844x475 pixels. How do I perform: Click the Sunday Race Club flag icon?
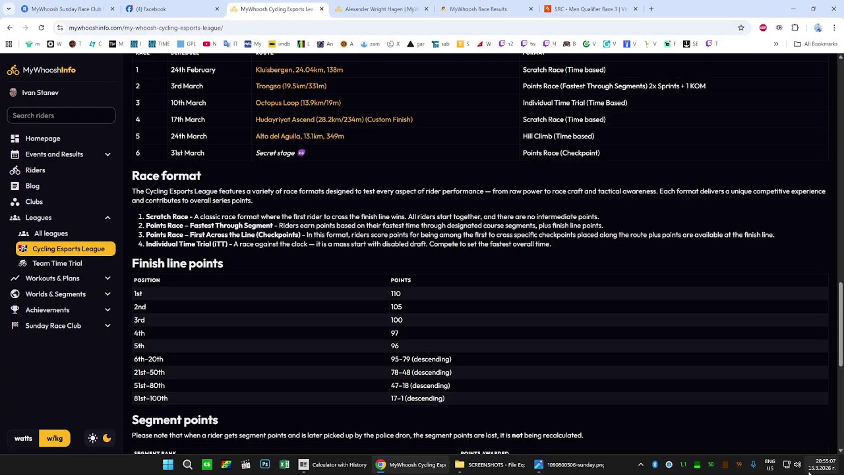pos(15,326)
